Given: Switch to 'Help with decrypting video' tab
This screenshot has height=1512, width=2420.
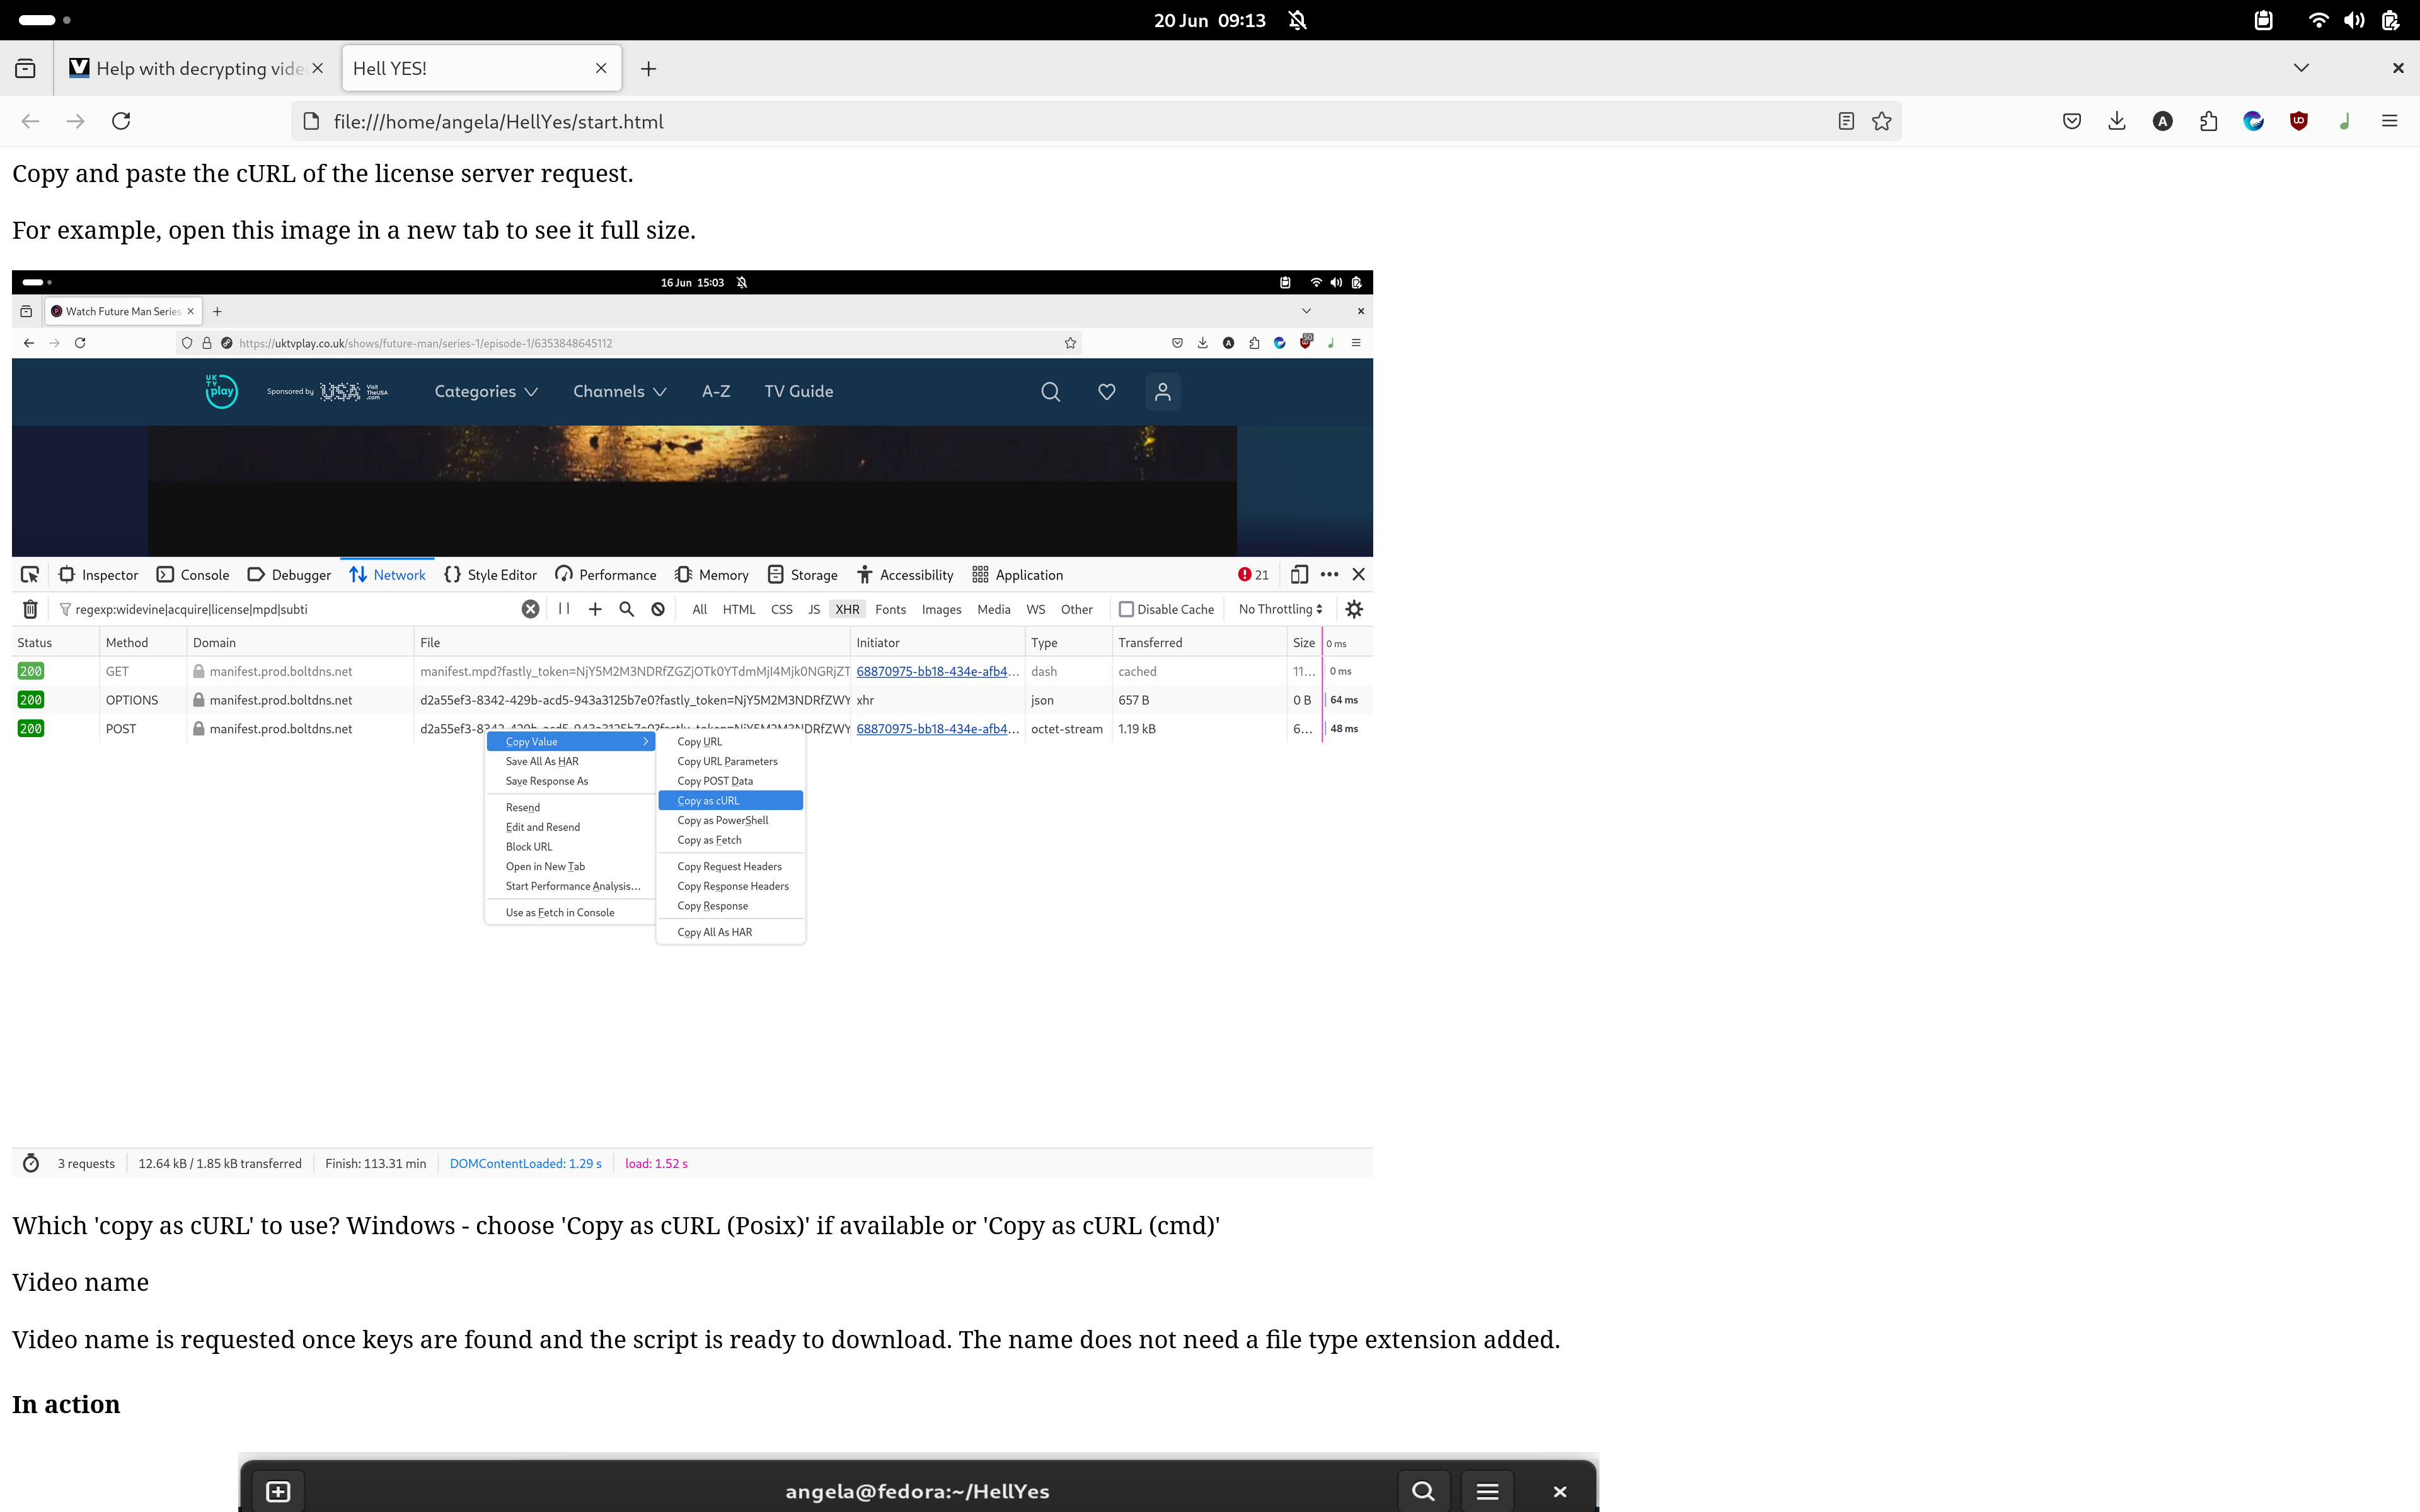Looking at the screenshot, I should (x=198, y=68).
